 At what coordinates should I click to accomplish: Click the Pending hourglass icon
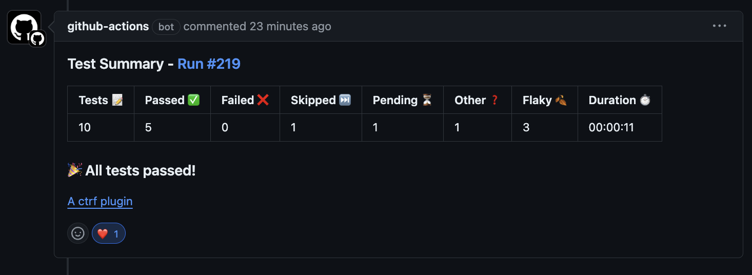(x=427, y=100)
